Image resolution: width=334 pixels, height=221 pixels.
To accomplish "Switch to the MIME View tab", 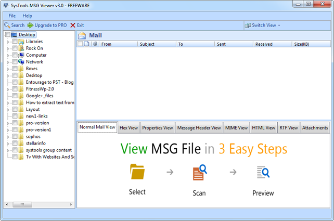I will click(236, 128).
